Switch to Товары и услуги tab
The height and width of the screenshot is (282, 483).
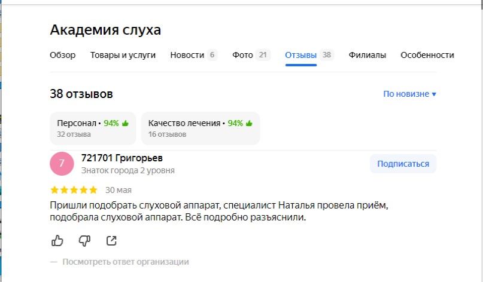point(123,55)
